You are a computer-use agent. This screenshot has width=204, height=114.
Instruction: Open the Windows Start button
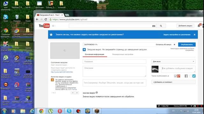(4, 111)
